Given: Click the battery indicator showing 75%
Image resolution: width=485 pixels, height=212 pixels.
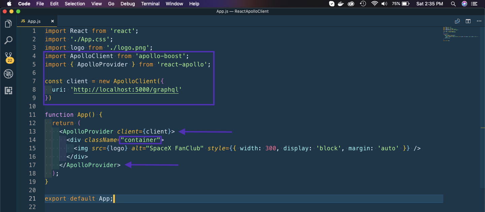Looking at the screenshot, I should [401, 4].
